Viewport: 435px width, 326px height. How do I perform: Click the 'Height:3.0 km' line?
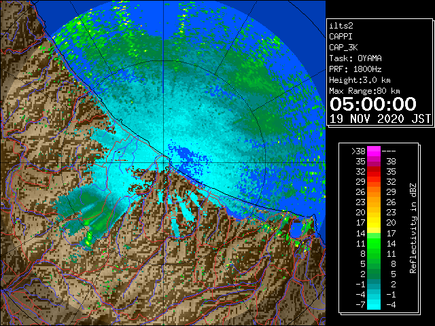(x=360, y=80)
